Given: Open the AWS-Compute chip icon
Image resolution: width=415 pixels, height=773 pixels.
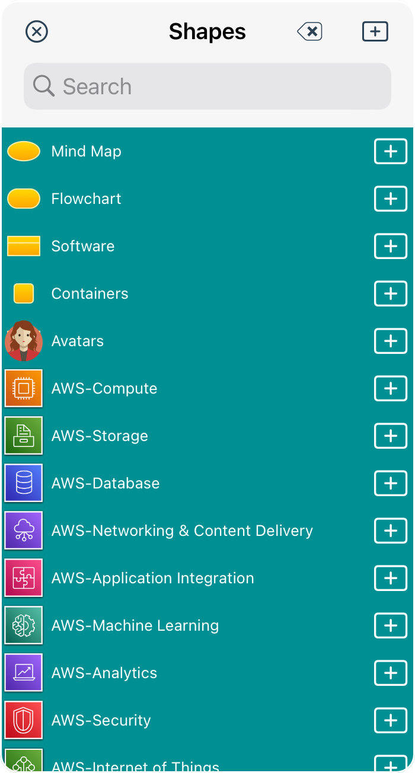Looking at the screenshot, I should point(24,388).
